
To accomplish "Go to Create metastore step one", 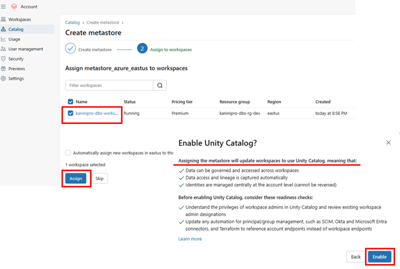I will [x=71, y=49].
